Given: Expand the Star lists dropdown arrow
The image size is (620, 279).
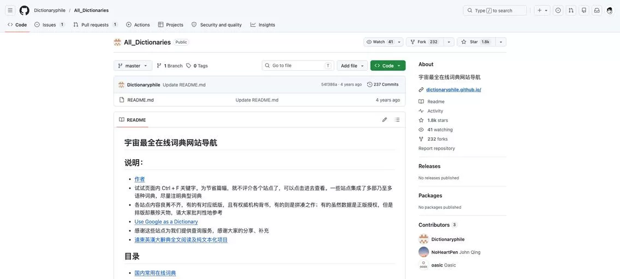Looking at the screenshot, I should coord(500,42).
